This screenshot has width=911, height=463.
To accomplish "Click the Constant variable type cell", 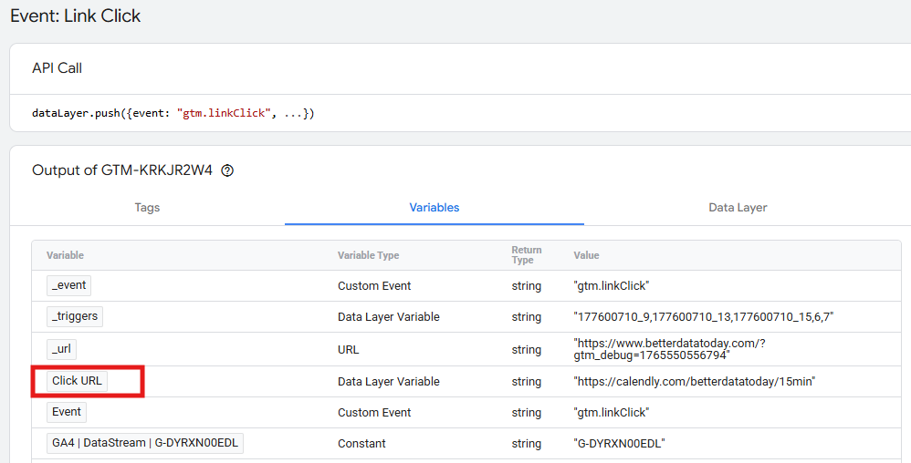I will coord(361,444).
